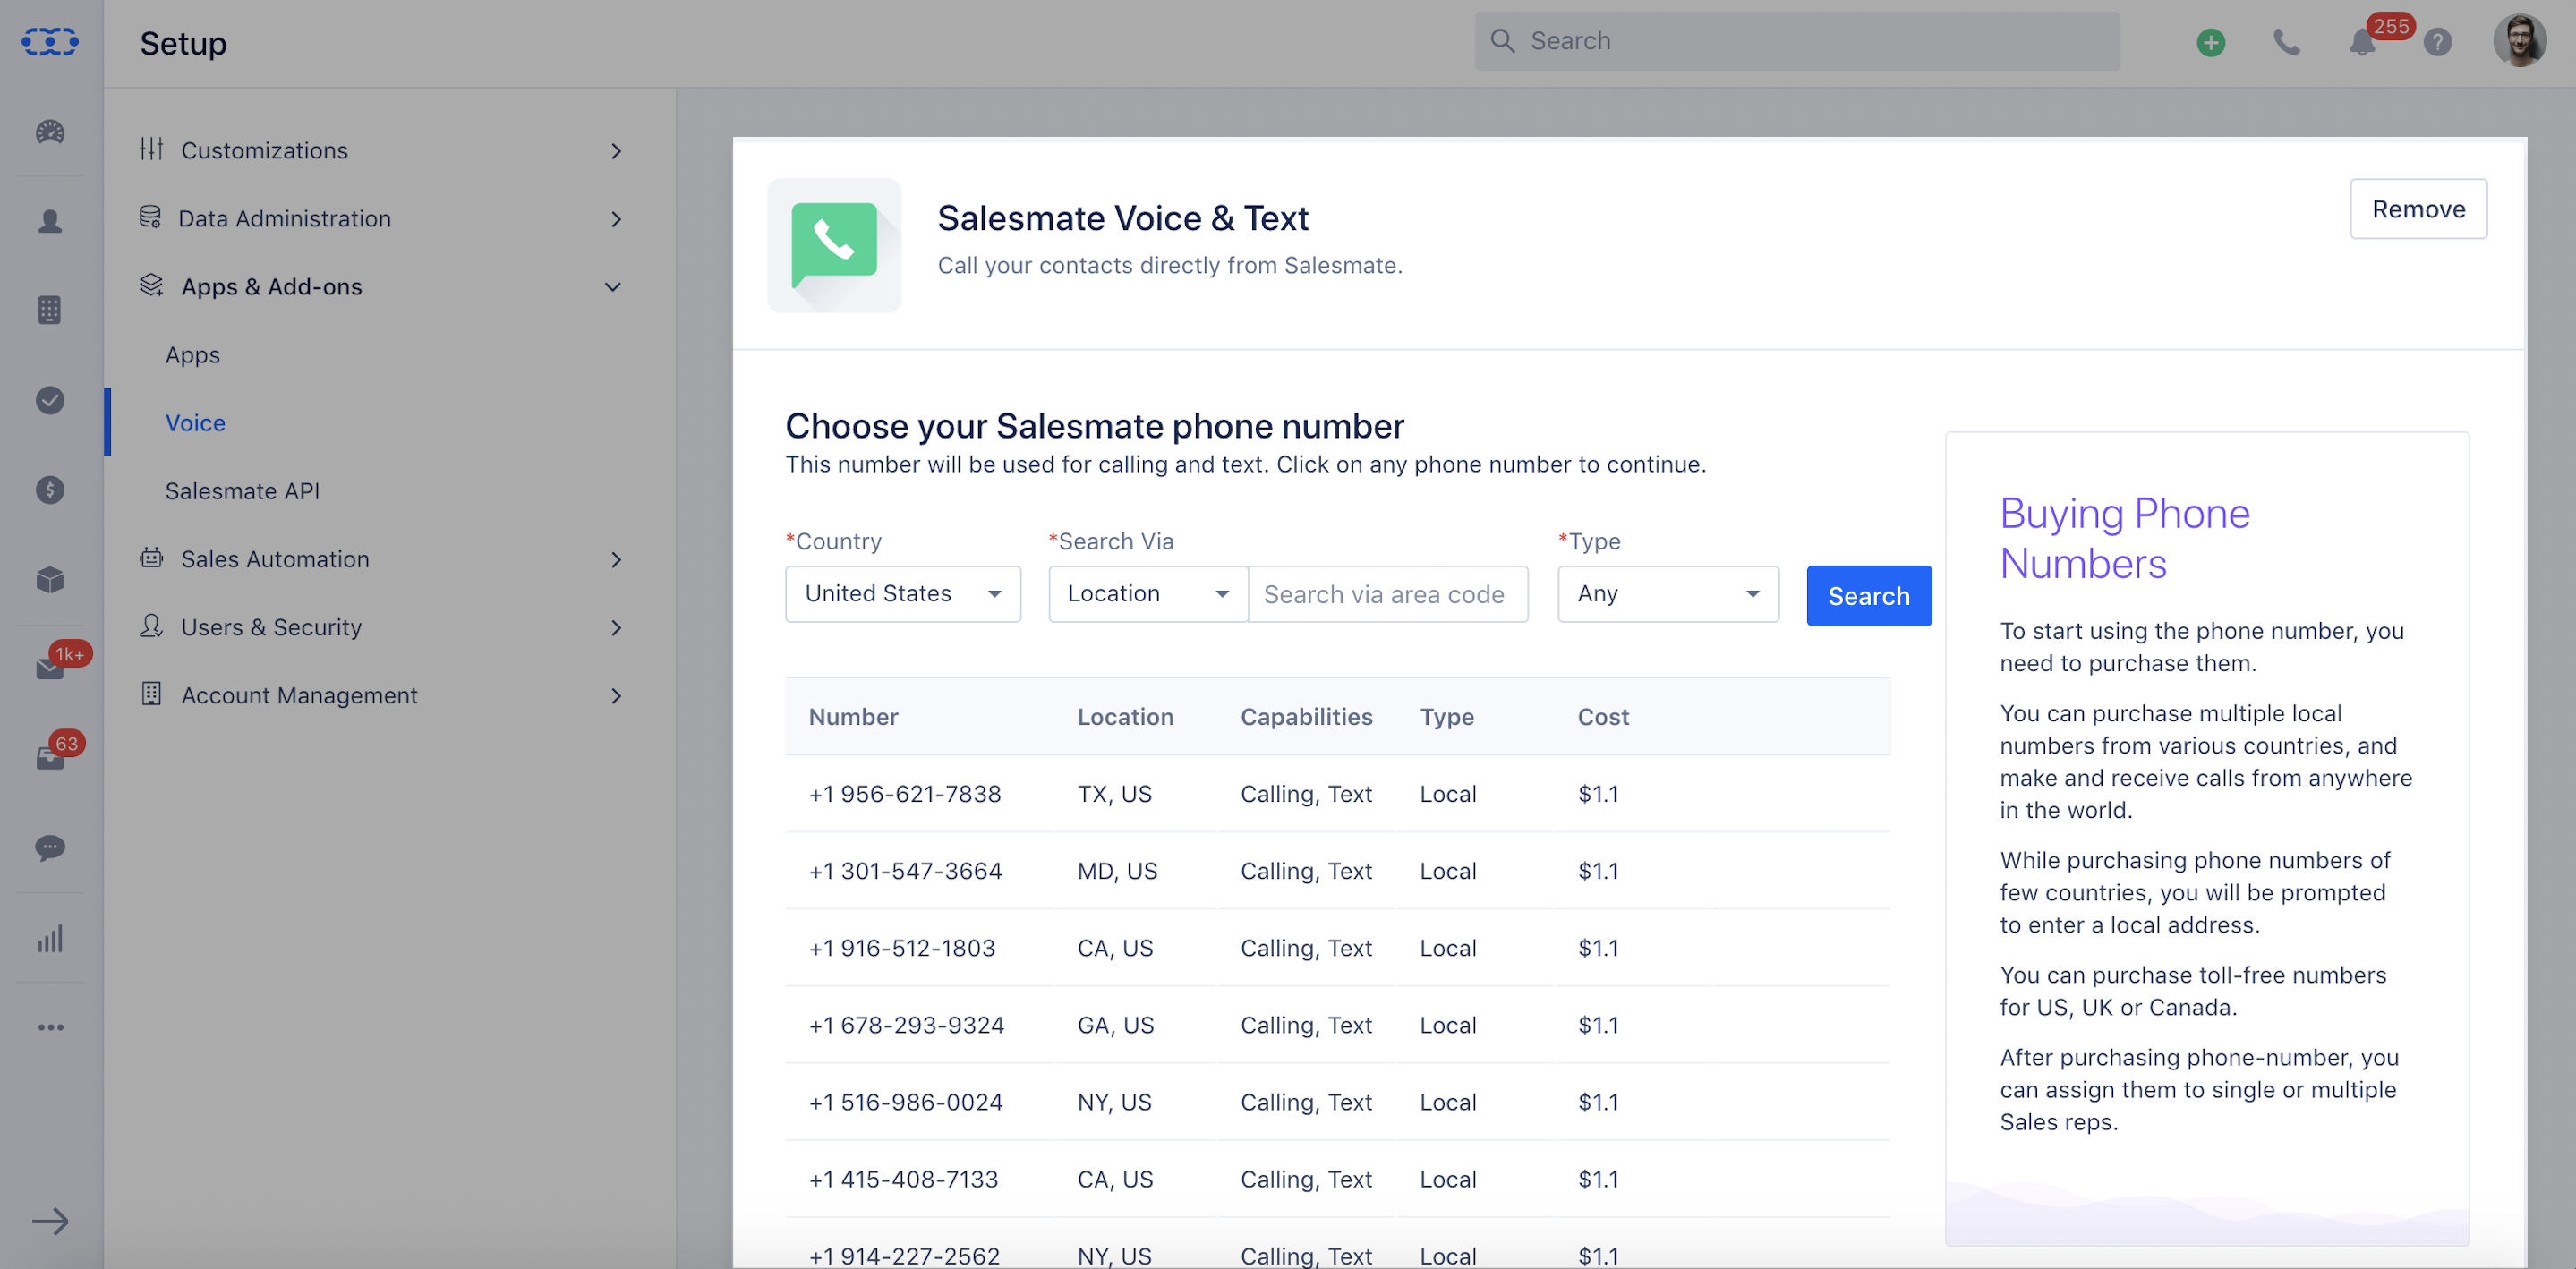Click the Search via area code field
The image size is (2576, 1269).
pos(1388,594)
